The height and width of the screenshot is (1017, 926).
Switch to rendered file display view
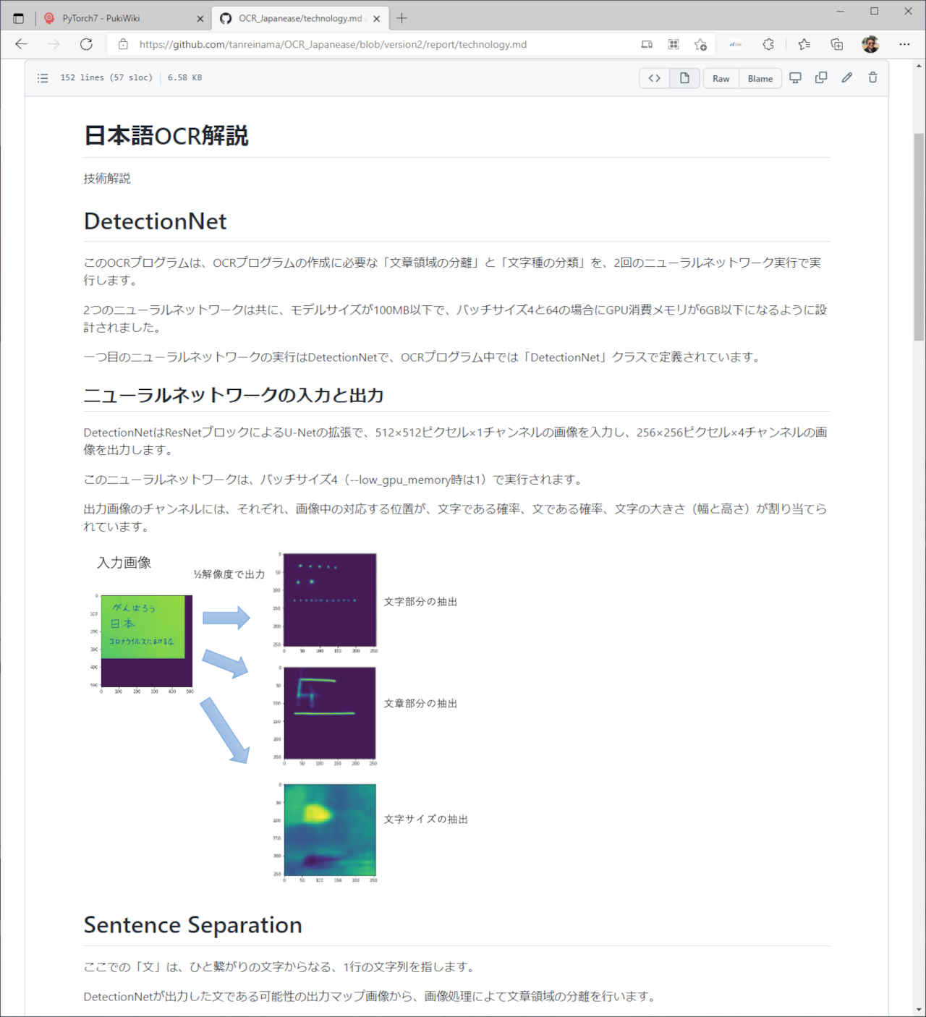684,78
